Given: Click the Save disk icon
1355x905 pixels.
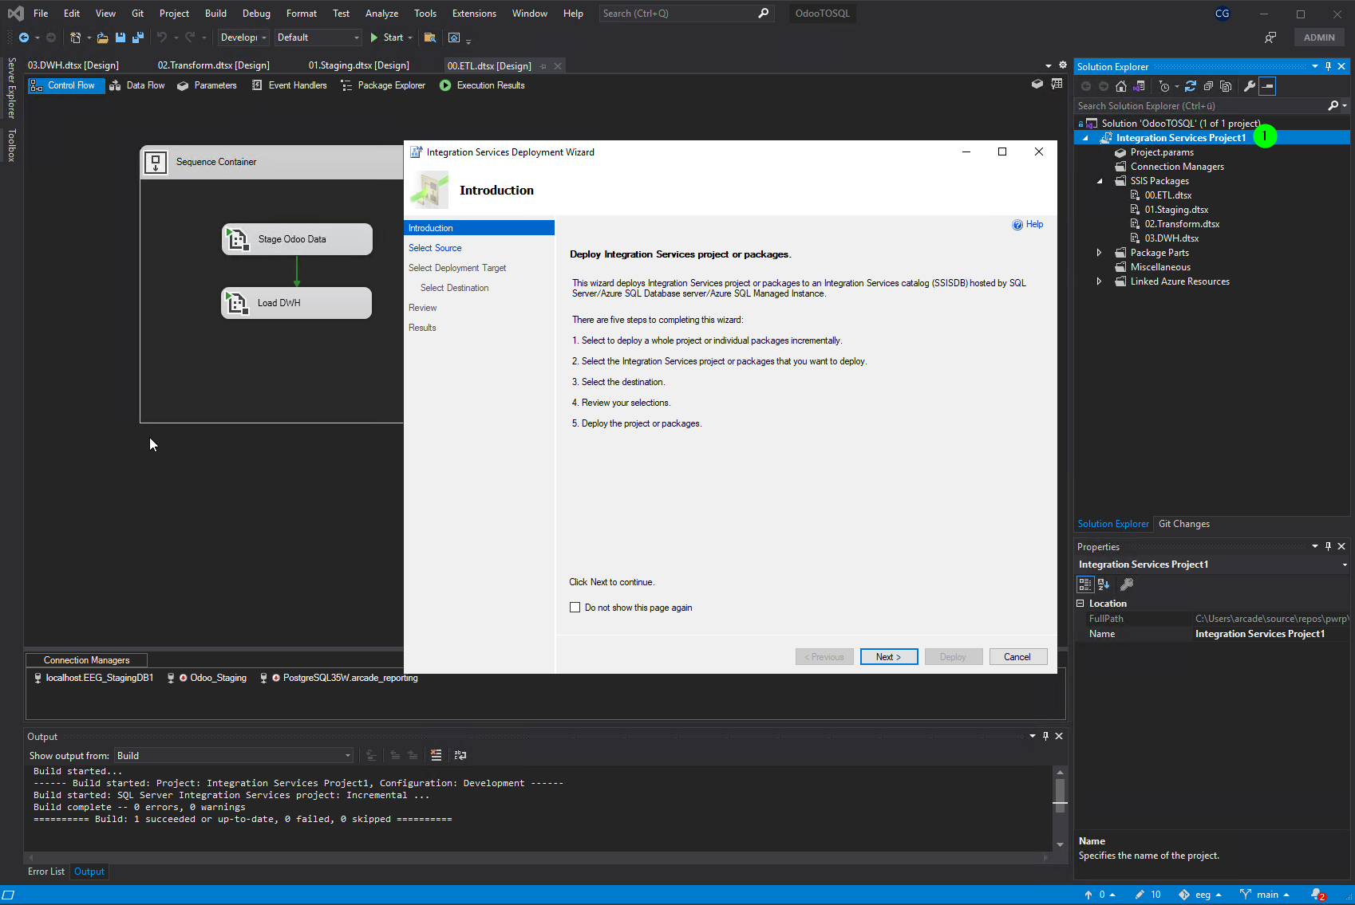Looking at the screenshot, I should click(120, 37).
